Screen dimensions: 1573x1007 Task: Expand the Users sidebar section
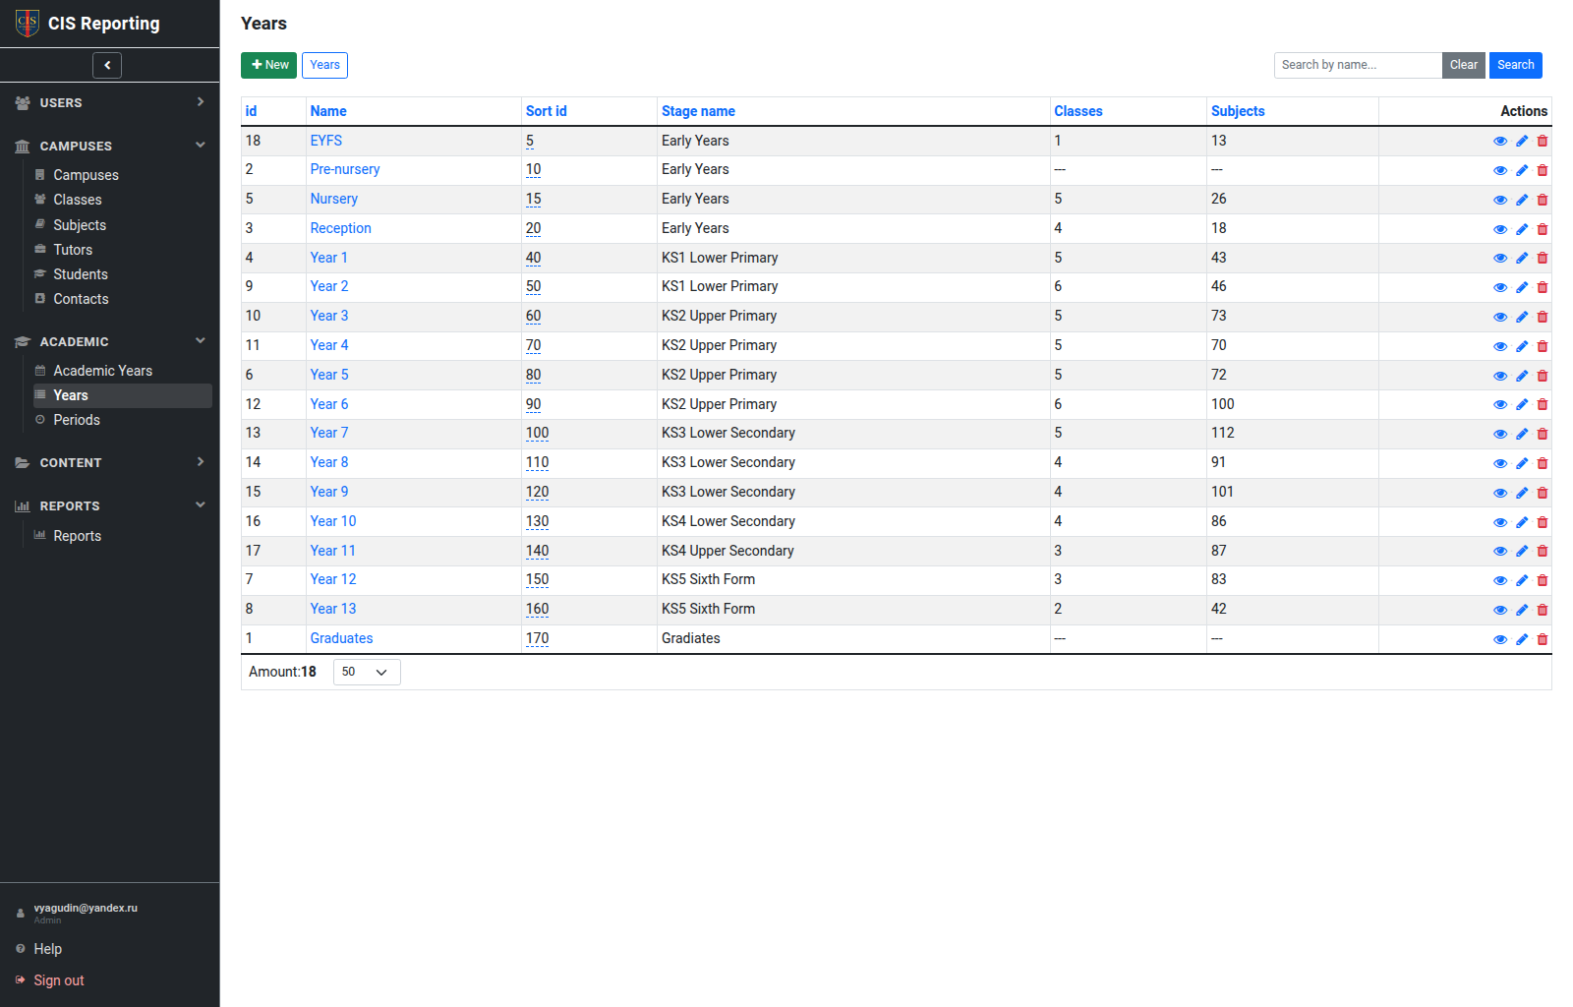point(110,102)
